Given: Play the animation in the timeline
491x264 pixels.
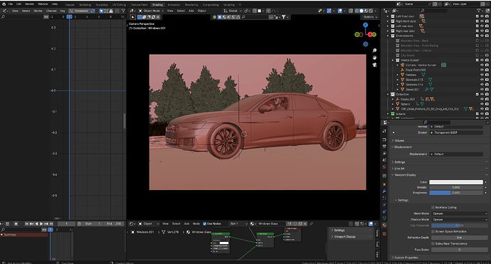Looking at the screenshot, I should (41, 224).
